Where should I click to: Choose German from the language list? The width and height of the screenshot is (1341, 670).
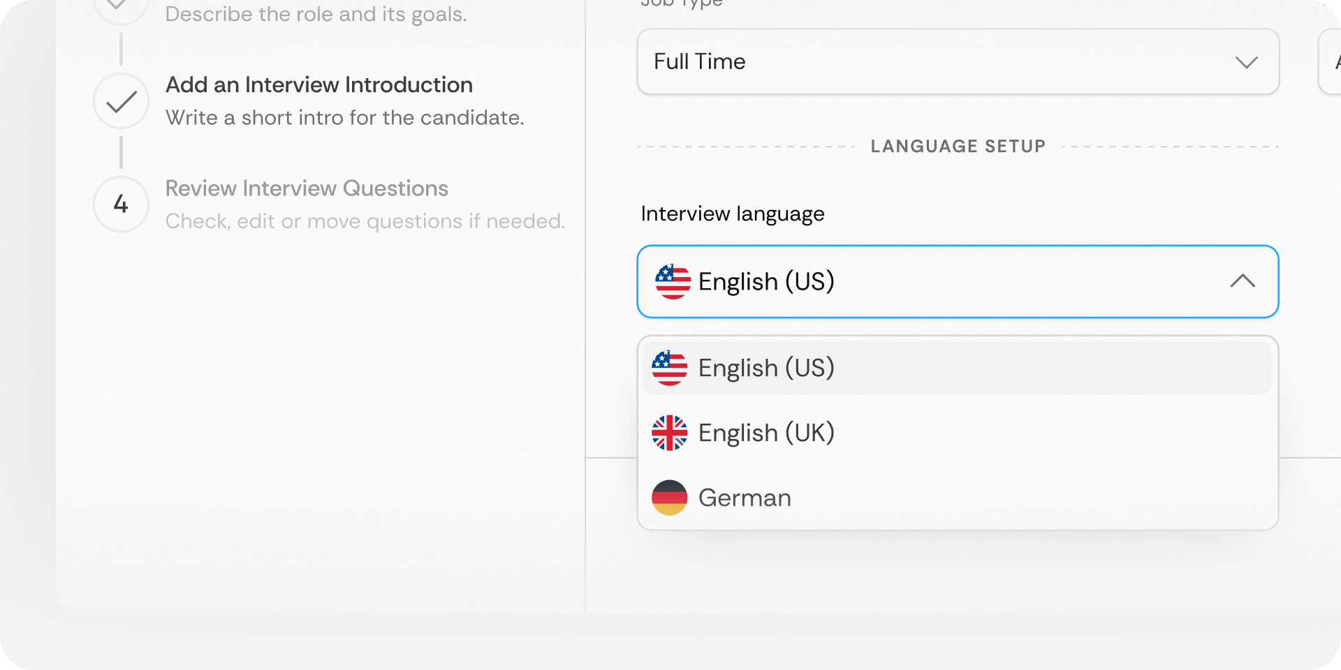pyautogui.click(x=957, y=498)
